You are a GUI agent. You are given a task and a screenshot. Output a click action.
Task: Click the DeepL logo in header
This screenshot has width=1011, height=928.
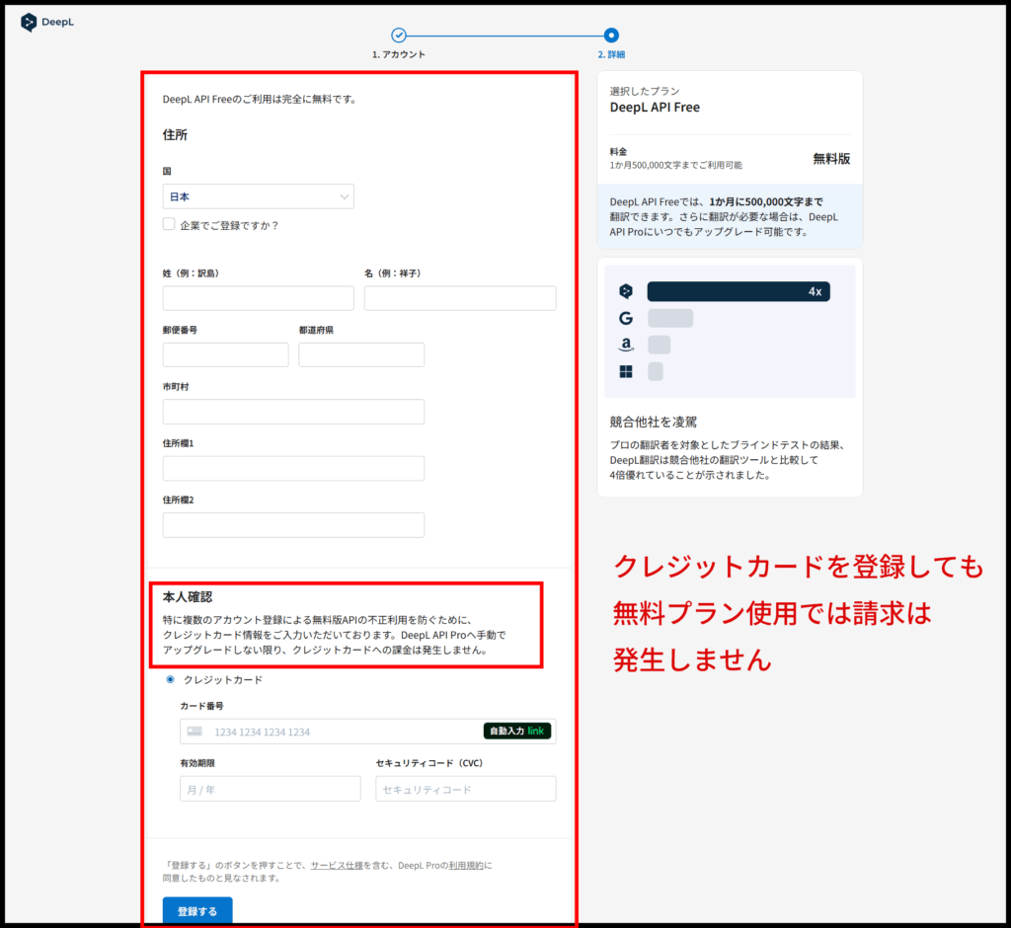tap(47, 22)
